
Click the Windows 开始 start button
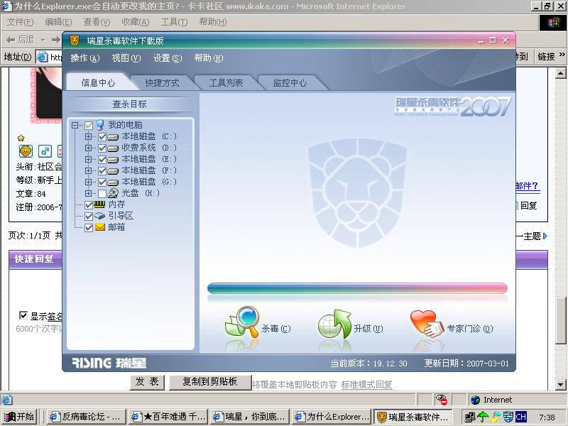coord(19,417)
